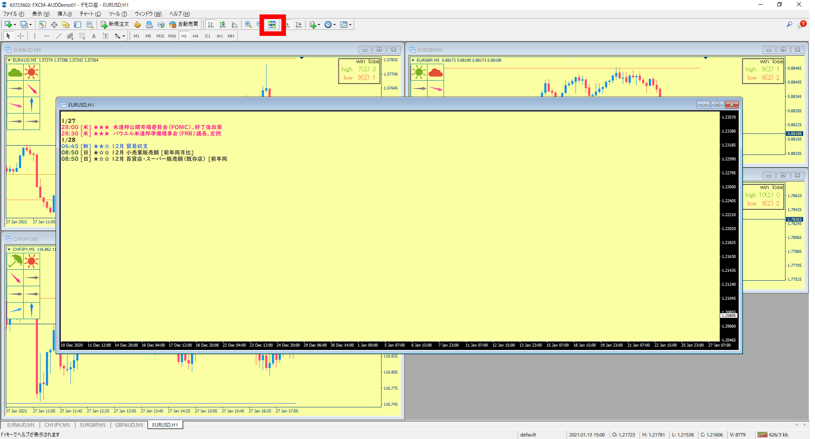Select horizontal line drawing tool
This screenshot has height=439, width=815.
point(47,36)
